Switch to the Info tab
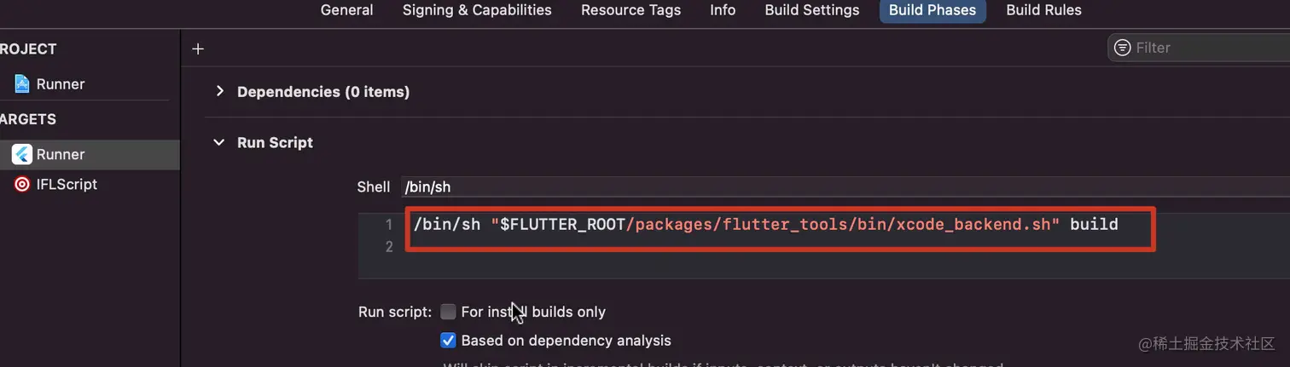Screen dimensions: 1290x367 723,10
